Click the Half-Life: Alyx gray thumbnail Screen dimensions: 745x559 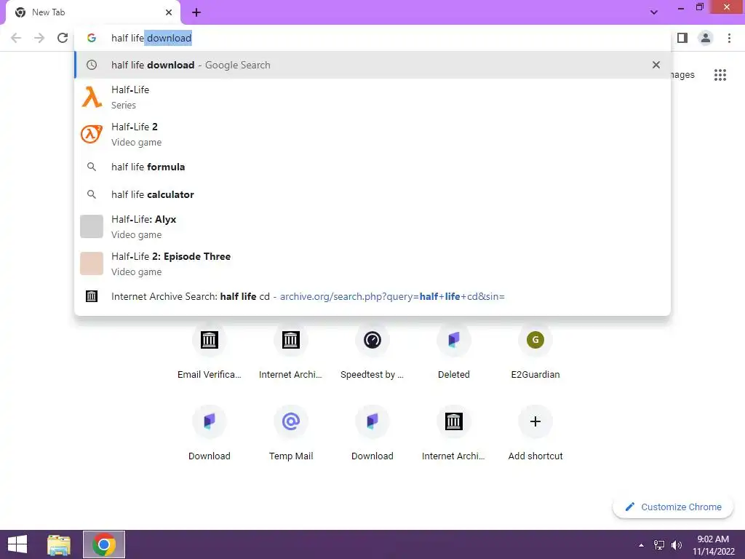92,226
